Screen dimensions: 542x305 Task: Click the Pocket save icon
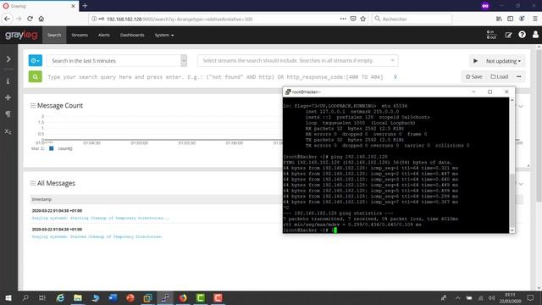click(x=353, y=19)
